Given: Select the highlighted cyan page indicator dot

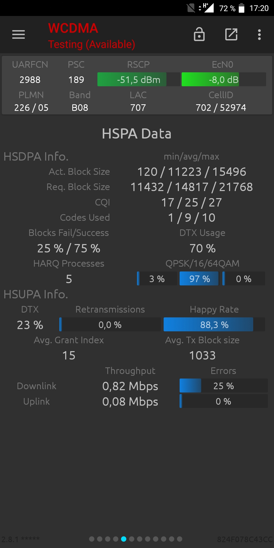Looking at the screenshot, I should 124,539.
